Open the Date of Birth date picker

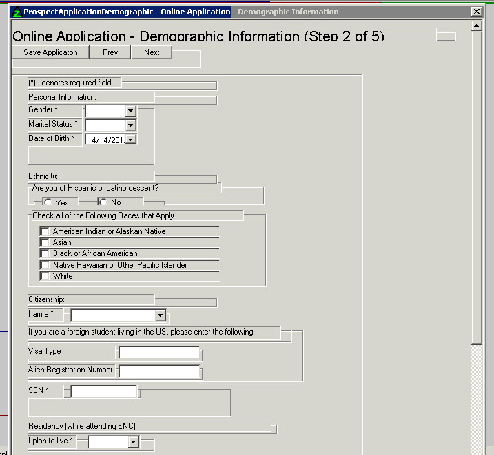tap(130, 140)
